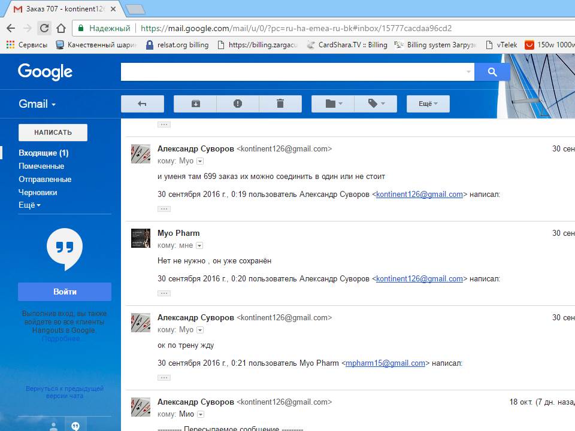
Task: Click the Hangouts quote bubble icon
Action: (x=65, y=249)
